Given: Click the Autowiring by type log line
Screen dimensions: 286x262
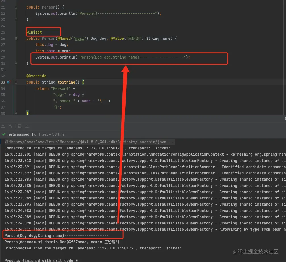Looking at the screenshot, I should tap(145, 230).
